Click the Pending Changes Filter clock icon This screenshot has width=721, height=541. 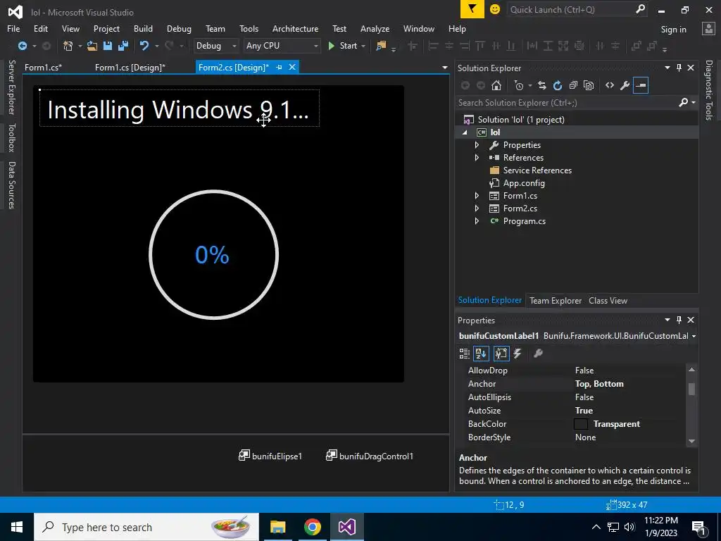click(519, 85)
